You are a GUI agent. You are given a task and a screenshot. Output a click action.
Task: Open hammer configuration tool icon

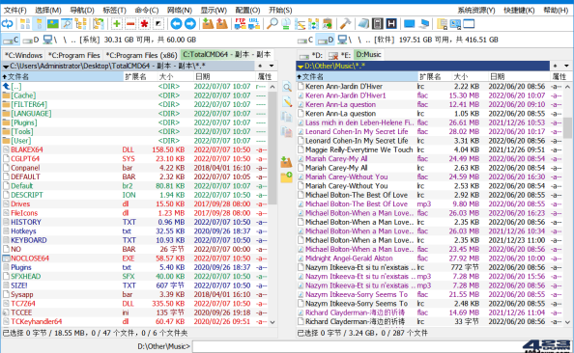[345, 24]
